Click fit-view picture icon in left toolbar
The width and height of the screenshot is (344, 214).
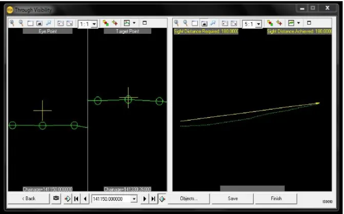(x=39, y=23)
